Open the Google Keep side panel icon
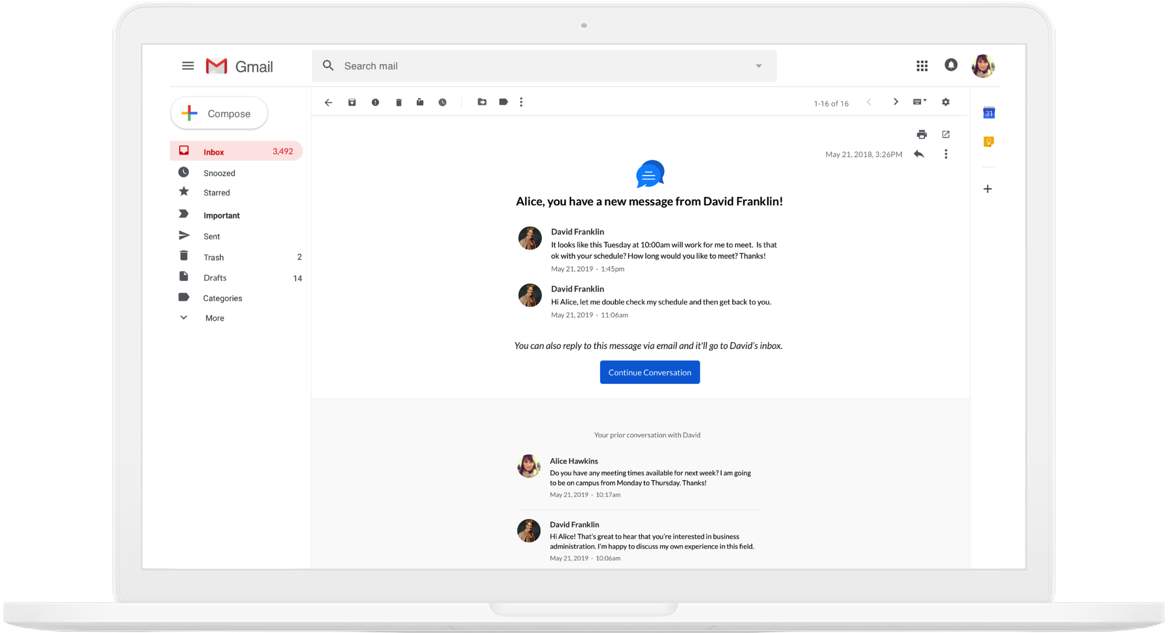The width and height of the screenshot is (1168, 633). 989,141
